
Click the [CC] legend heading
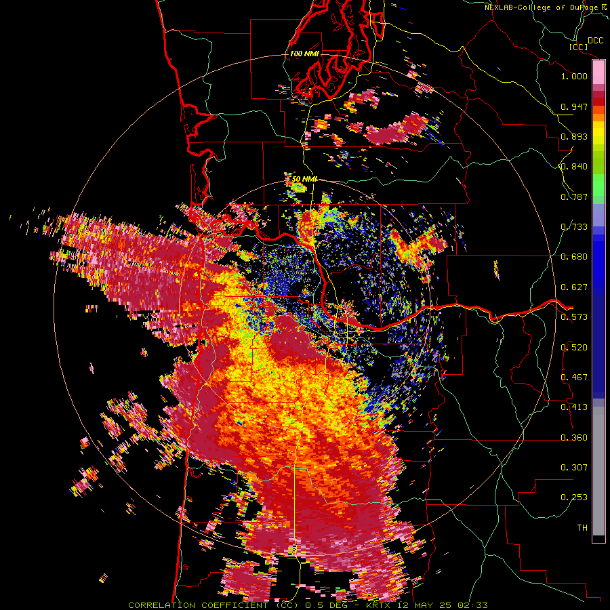pyautogui.click(x=579, y=47)
